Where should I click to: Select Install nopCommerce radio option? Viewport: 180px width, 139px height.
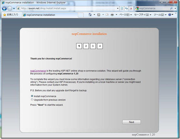click(32, 96)
